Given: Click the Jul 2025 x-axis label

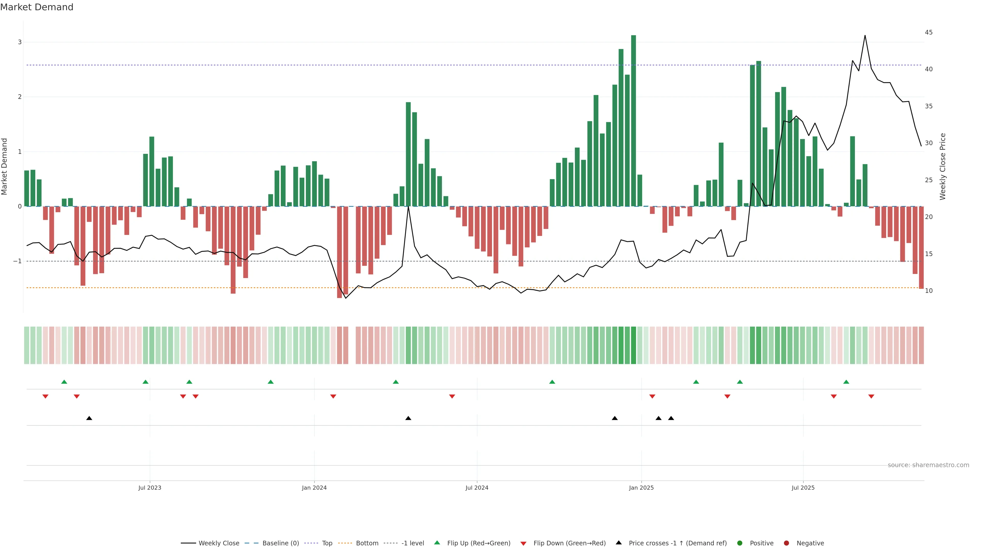Looking at the screenshot, I should coord(803,488).
